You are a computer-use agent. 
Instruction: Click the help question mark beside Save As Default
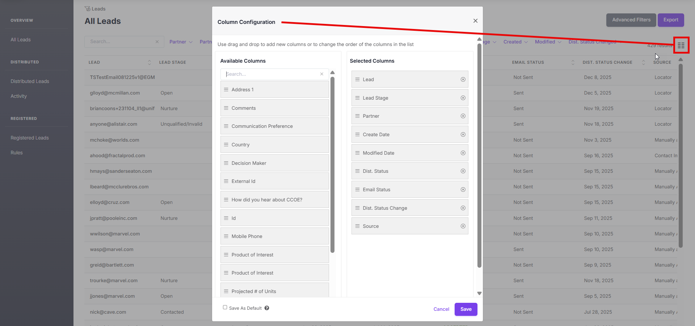[267, 308]
